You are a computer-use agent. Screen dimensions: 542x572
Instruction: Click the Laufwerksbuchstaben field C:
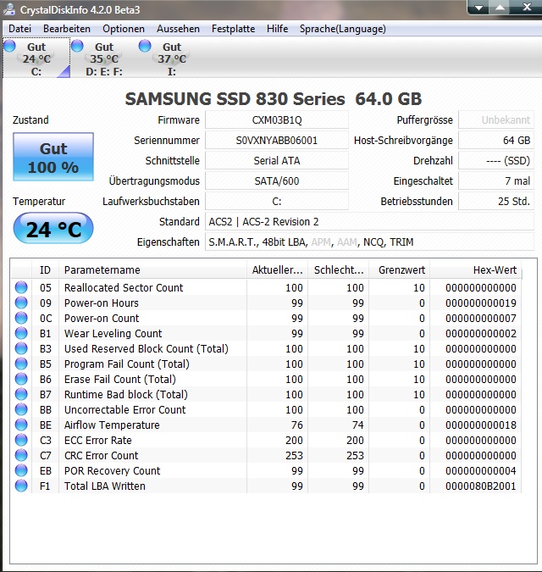click(277, 202)
